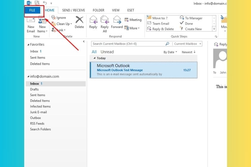Open Microsoft Outlook Test Message email
The height and width of the screenshot is (167, 251).
click(x=144, y=70)
